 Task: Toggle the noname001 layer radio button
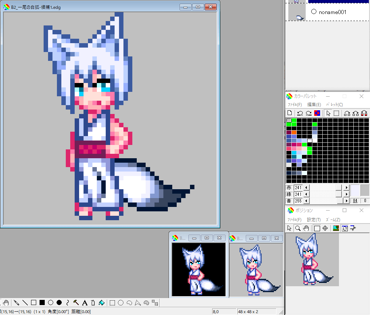[313, 11]
